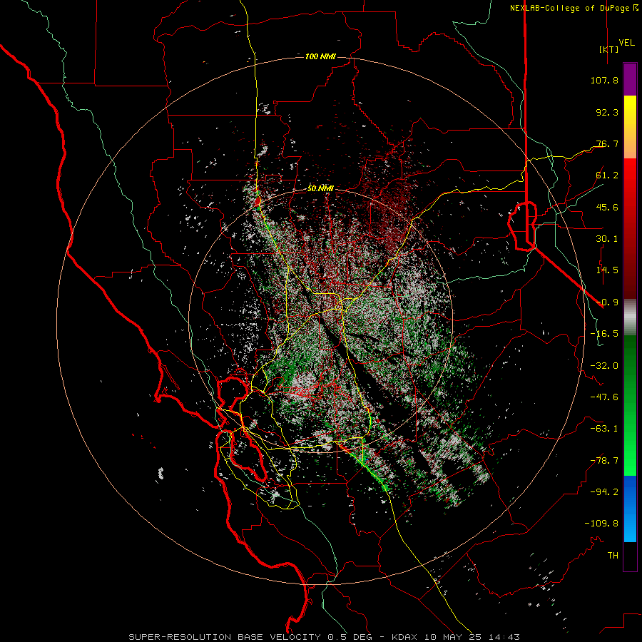The height and width of the screenshot is (642, 642).
Task: Select the -63.1 legend value
Action: 604,429
